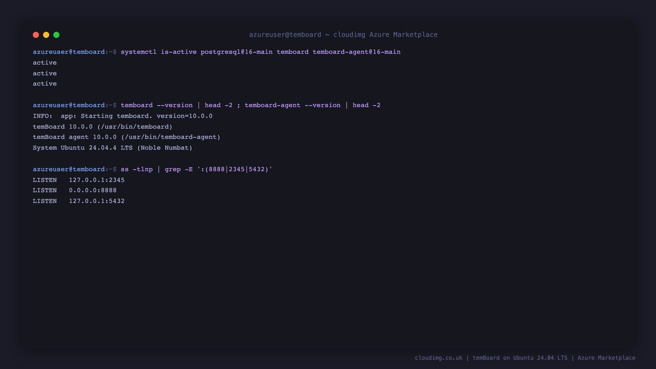Click the temboard --version command text
Viewport: 656px width, 369px height.
[x=157, y=105]
